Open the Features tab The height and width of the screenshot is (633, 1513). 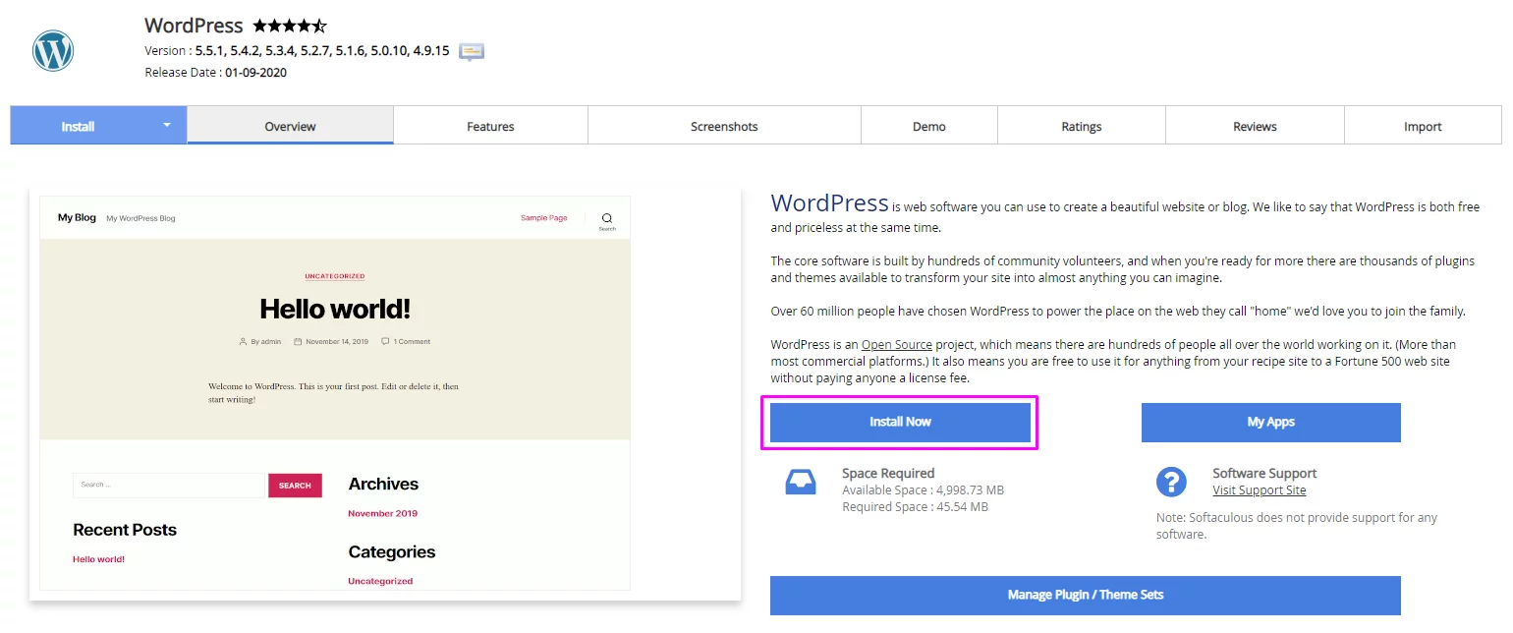pyautogui.click(x=490, y=126)
